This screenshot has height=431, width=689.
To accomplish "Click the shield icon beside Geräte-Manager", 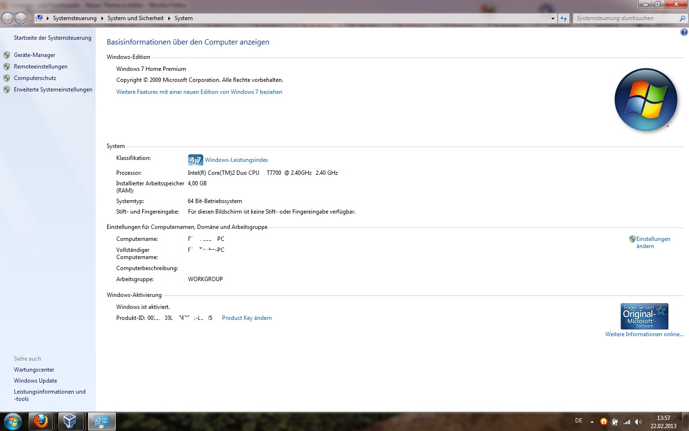I will coord(7,55).
